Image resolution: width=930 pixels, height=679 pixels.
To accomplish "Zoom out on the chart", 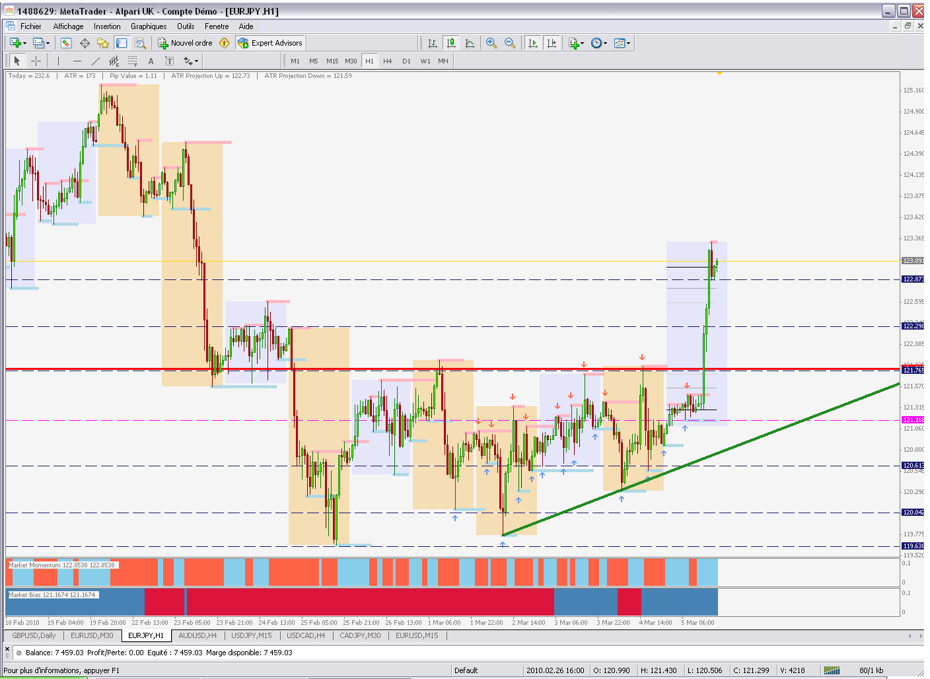I will pos(510,43).
